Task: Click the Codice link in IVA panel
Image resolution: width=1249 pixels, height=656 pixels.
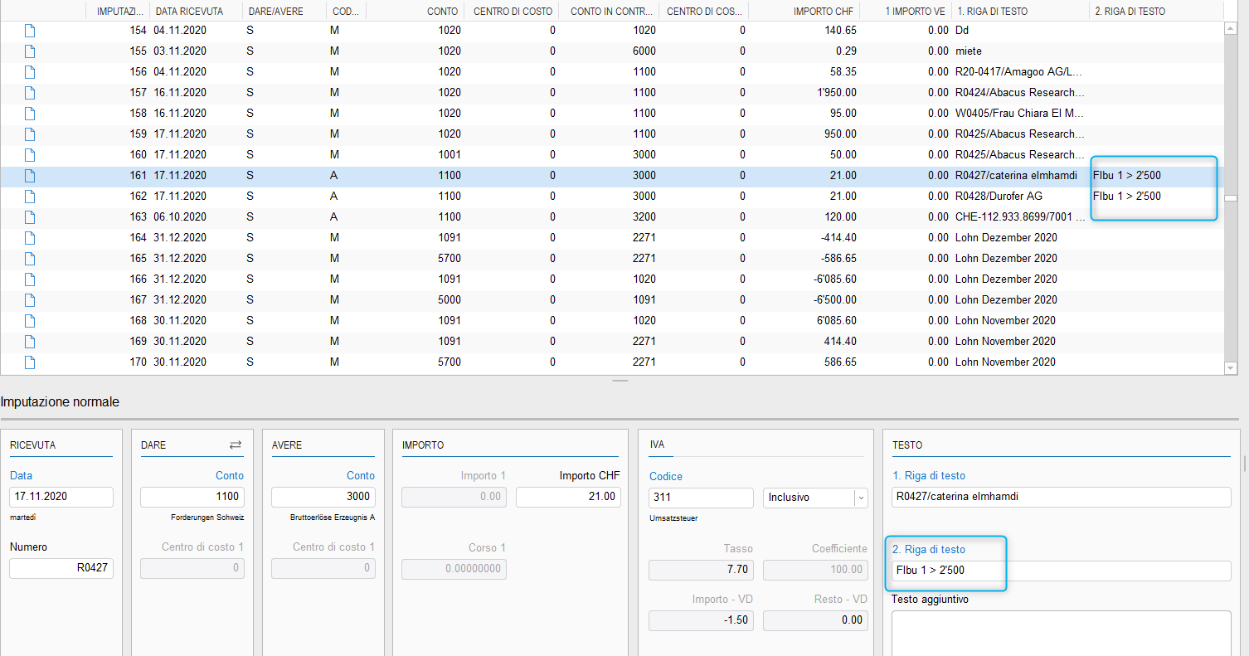Action: click(x=666, y=476)
